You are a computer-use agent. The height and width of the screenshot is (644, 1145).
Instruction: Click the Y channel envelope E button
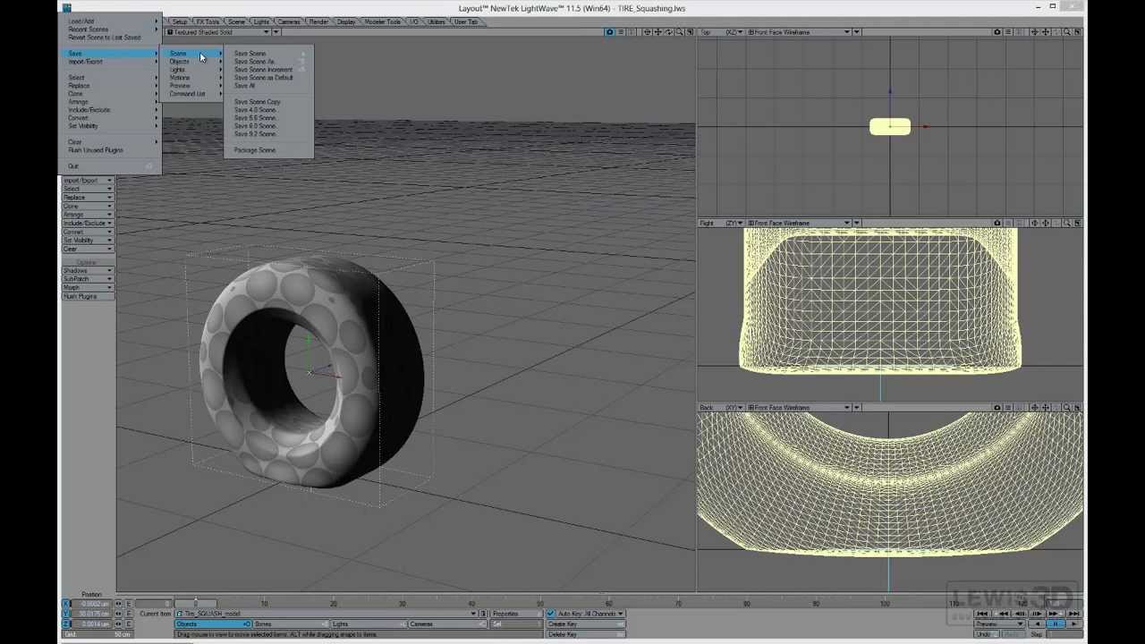pos(128,614)
